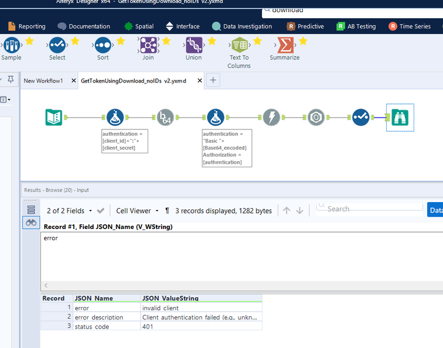Screen dimensions: 443x348
Task: Select the Select tool in palette
Action: click(58, 45)
